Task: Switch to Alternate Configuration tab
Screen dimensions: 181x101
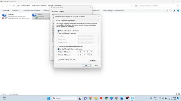Action: pyautogui.click(x=68, y=20)
